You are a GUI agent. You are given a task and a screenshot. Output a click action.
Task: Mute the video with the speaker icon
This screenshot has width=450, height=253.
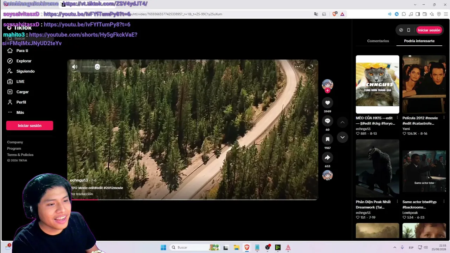pyautogui.click(x=75, y=67)
